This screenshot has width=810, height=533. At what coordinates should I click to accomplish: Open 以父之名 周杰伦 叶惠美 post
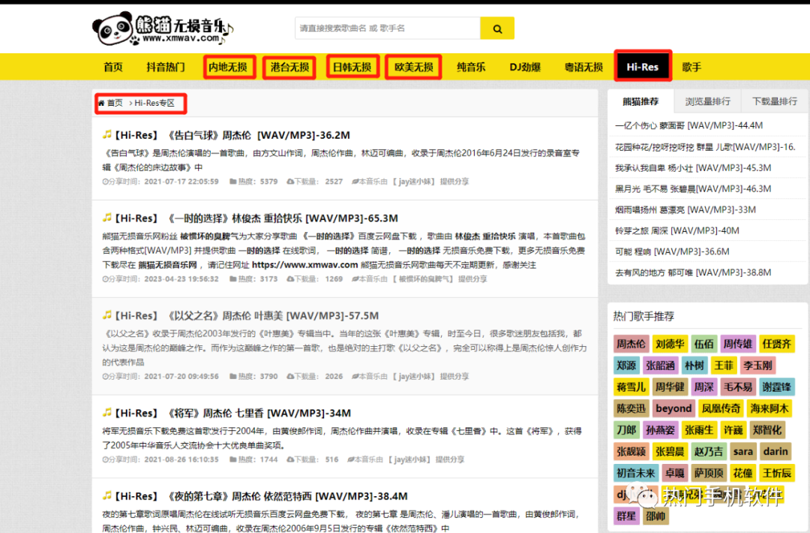(x=247, y=315)
